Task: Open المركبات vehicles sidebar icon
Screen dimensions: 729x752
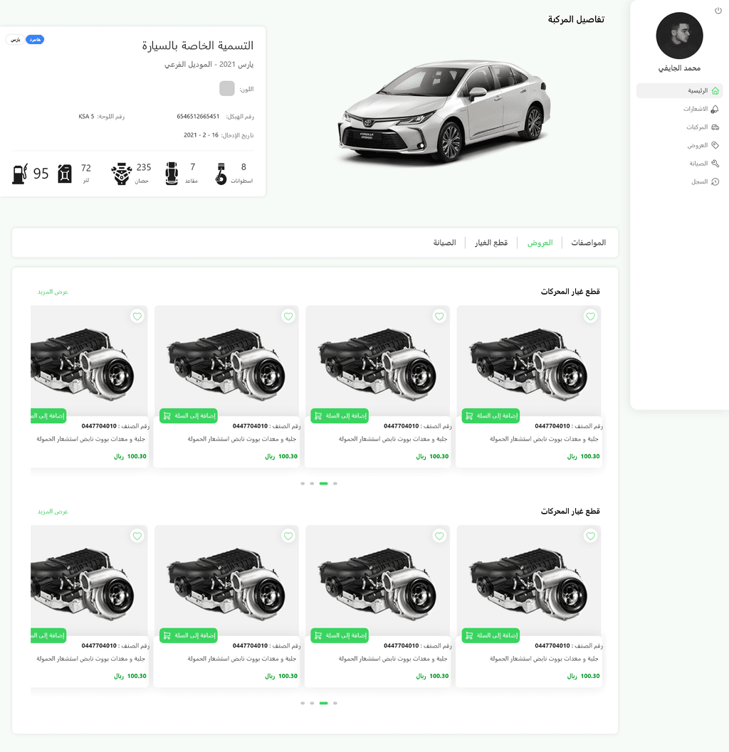Action: pyautogui.click(x=715, y=127)
